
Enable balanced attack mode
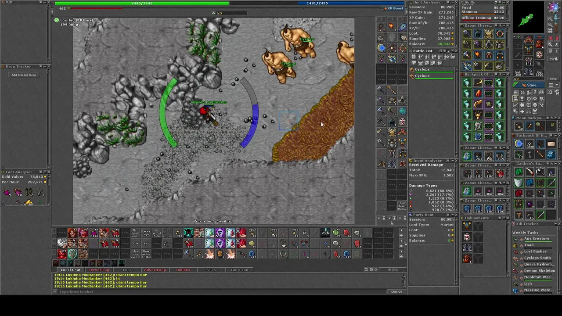[551, 45]
